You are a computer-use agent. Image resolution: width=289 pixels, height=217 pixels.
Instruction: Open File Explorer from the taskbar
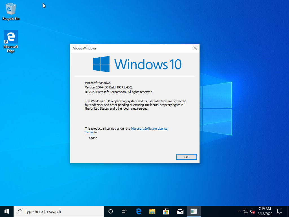click(x=152, y=211)
